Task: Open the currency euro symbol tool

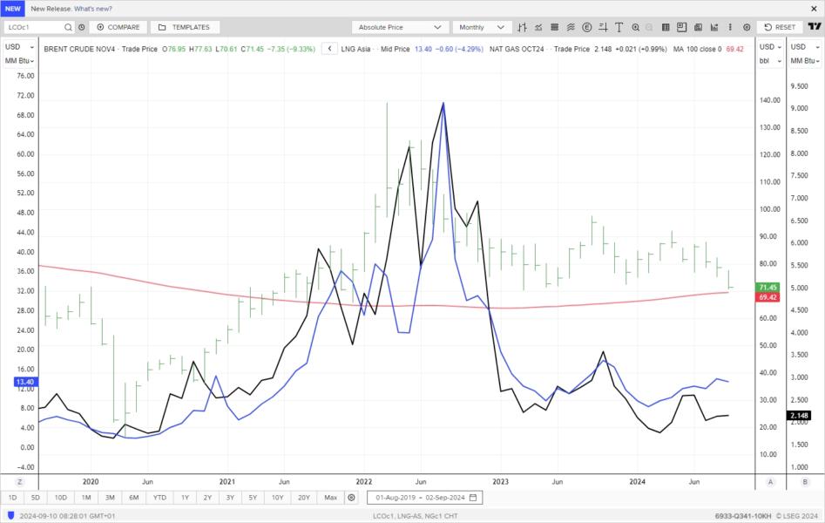Action: point(586,27)
